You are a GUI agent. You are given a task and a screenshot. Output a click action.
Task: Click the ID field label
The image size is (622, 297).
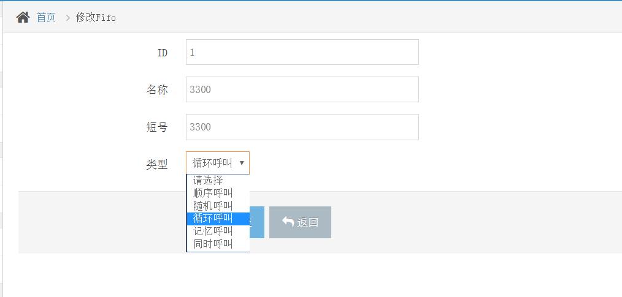(162, 53)
